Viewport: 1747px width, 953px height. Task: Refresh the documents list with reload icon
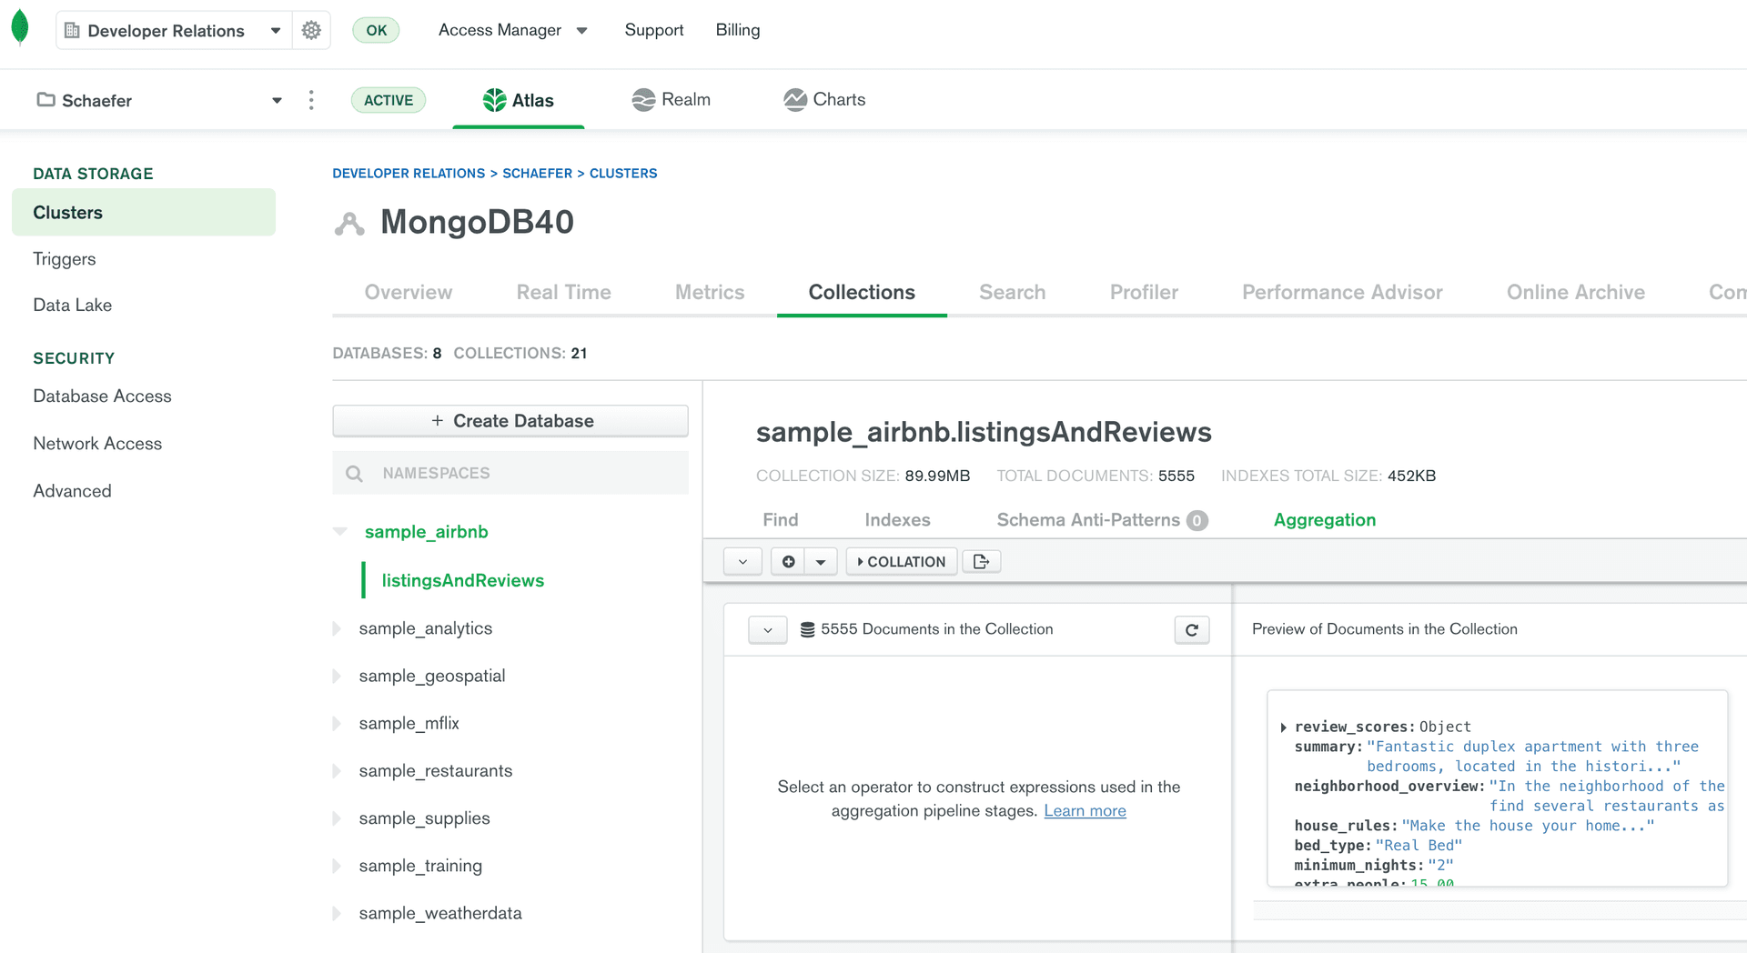[x=1192, y=629]
